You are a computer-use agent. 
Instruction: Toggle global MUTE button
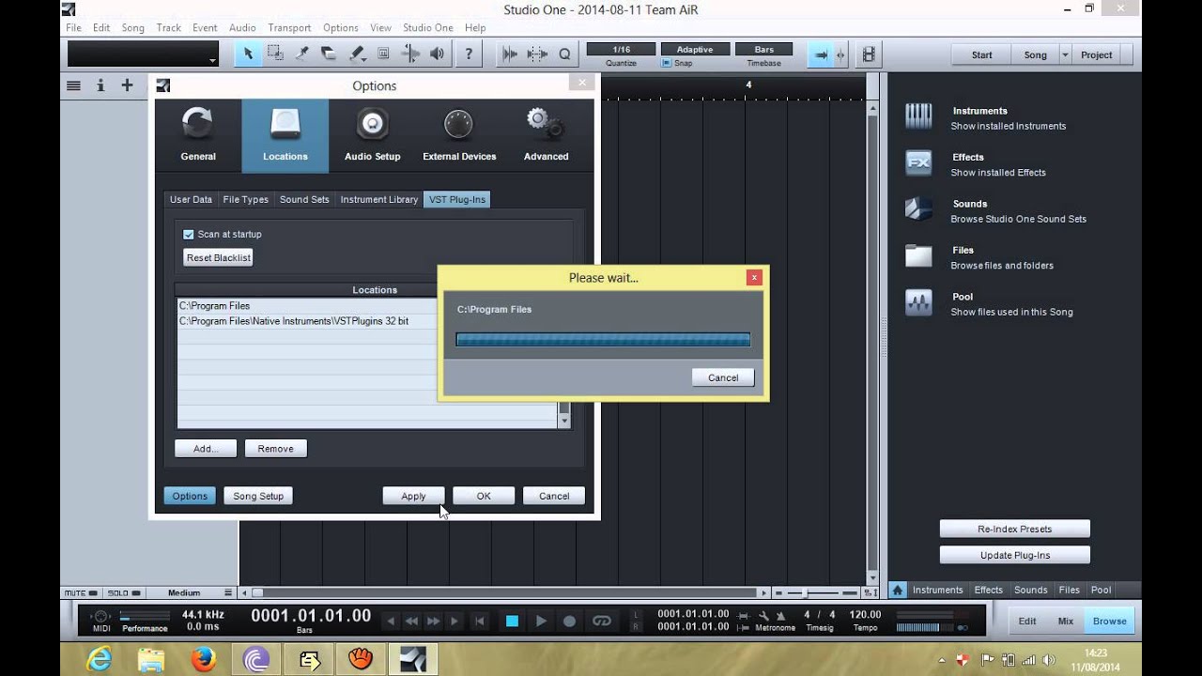[x=82, y=592]
